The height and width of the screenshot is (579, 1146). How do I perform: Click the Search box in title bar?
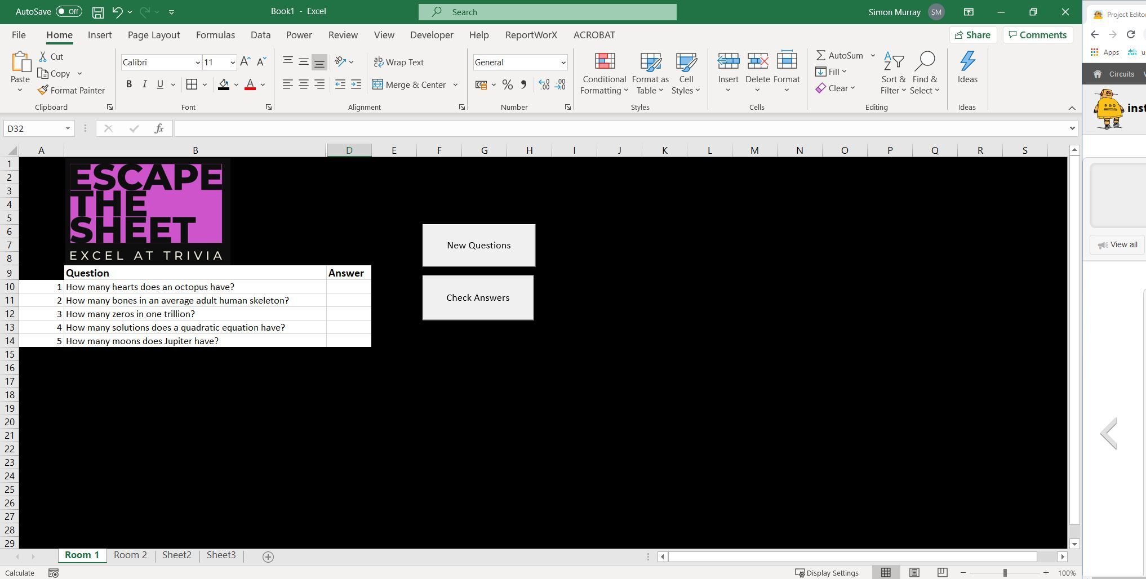click(x=548, y=12)
